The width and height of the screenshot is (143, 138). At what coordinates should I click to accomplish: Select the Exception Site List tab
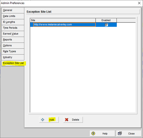click(x=13, y=63)
